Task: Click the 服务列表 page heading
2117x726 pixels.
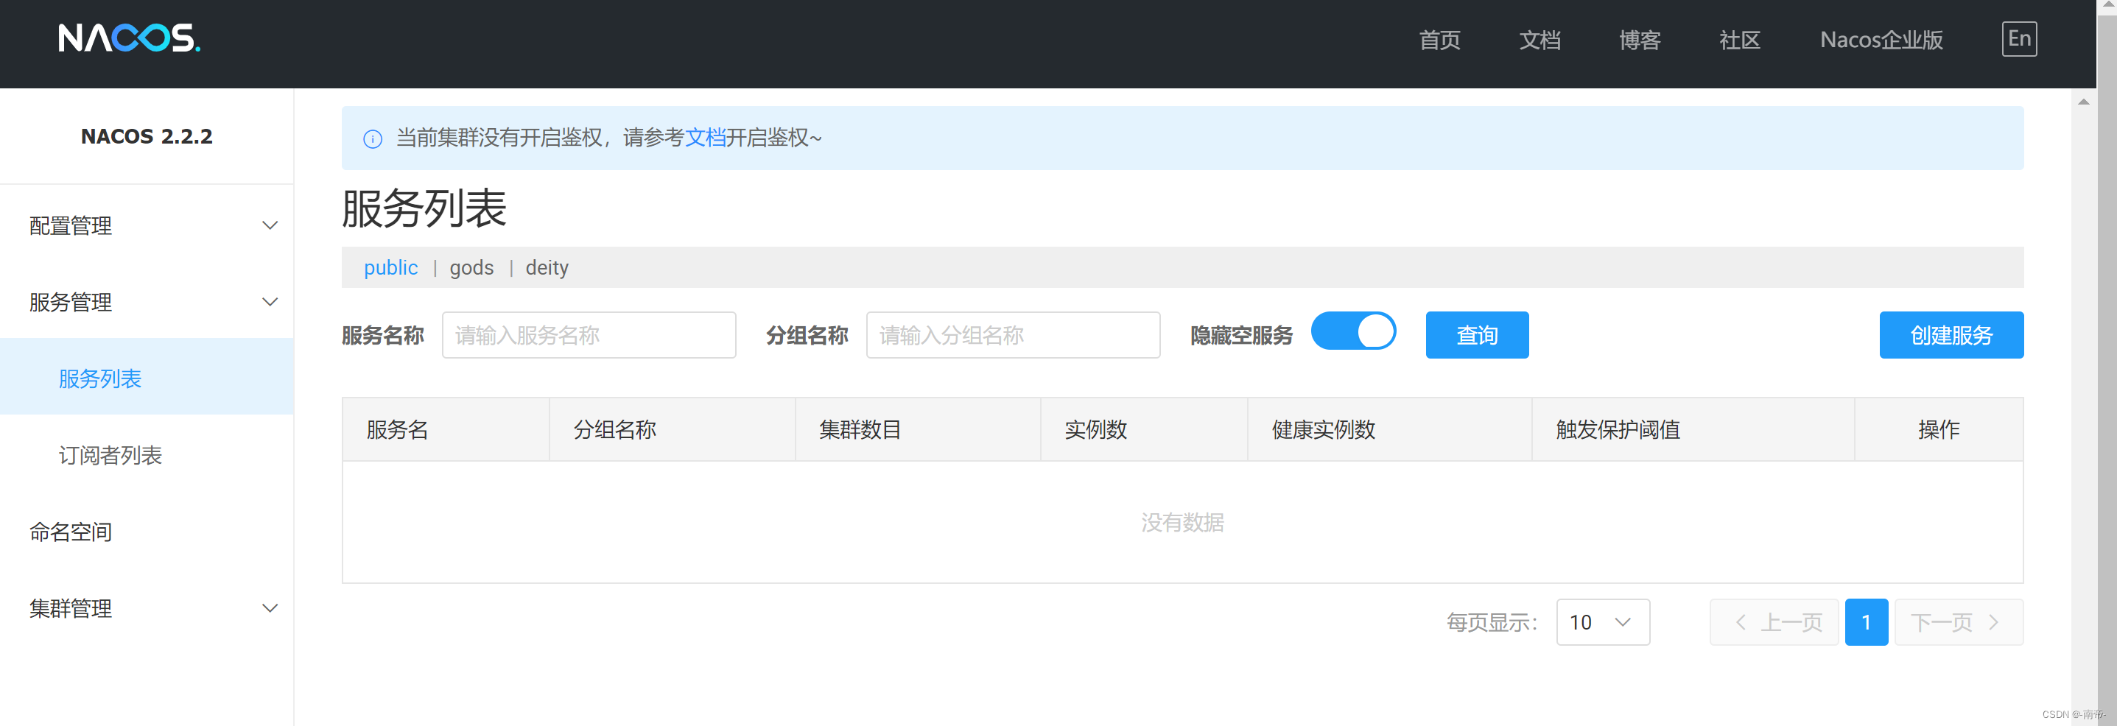Action: coord(424,208)
